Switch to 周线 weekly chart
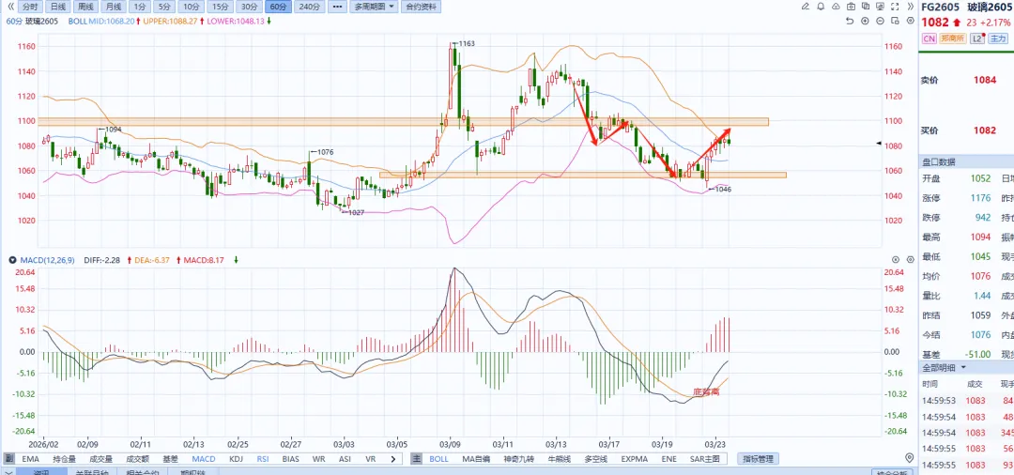Viewport: 1014px width, 475px height. (x=85, y=8)
